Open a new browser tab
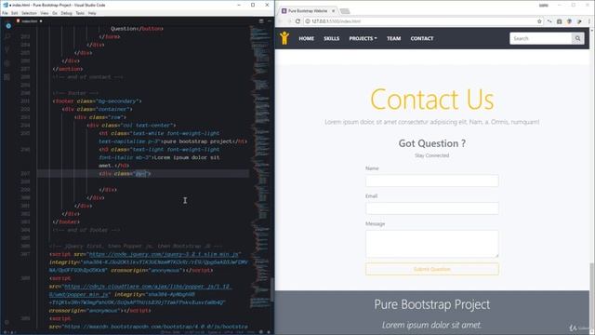The image size is (595, 335). point(345,11)
